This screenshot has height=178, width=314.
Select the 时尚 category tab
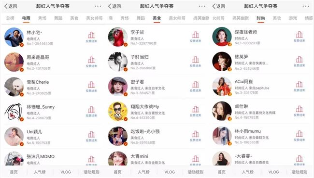[x=261, y=18]
